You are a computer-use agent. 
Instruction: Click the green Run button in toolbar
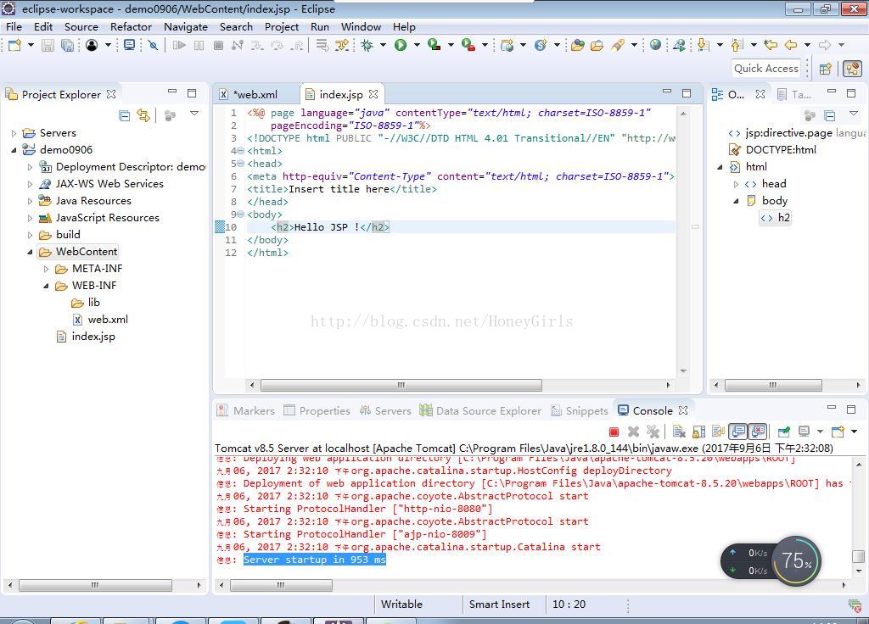click(x=401, y=45)
